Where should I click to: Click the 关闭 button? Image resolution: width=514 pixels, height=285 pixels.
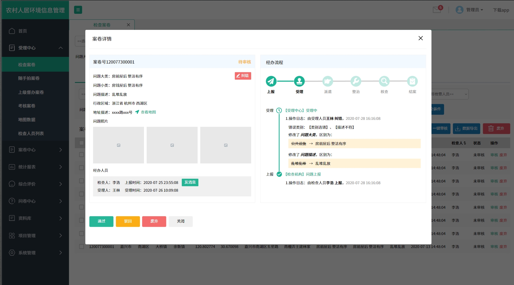coord(180,221)
